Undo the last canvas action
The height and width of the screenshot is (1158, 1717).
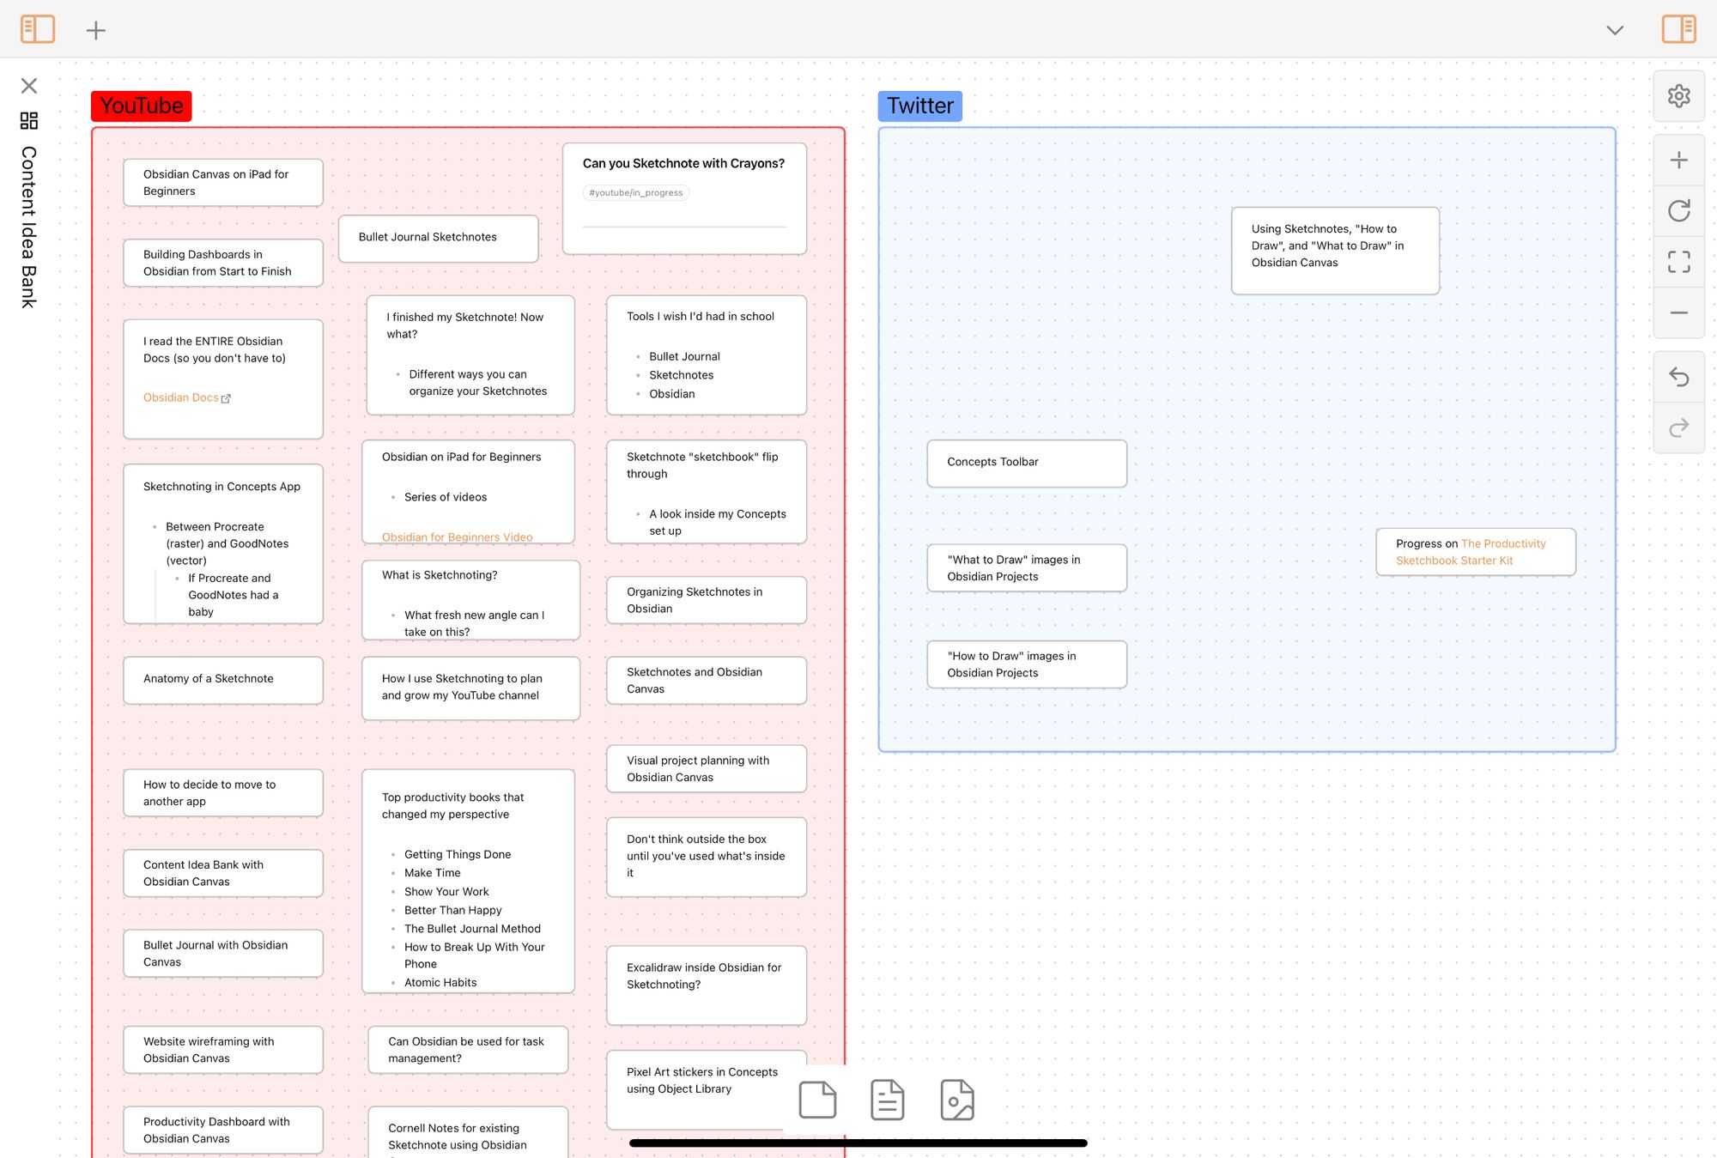click(x=1679, y=377)
